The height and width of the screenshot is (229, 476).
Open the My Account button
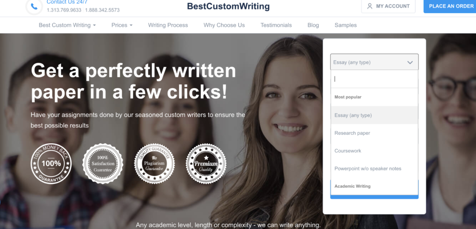(x=388, y=6)
